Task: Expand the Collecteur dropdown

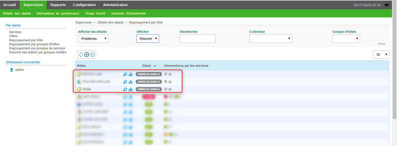Action: [271, 39]
